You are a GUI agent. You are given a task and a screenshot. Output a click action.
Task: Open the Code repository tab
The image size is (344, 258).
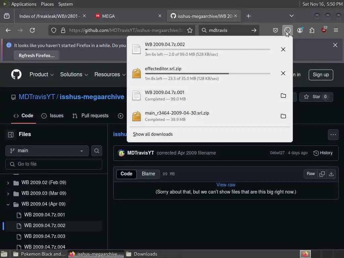click(24, 116)
